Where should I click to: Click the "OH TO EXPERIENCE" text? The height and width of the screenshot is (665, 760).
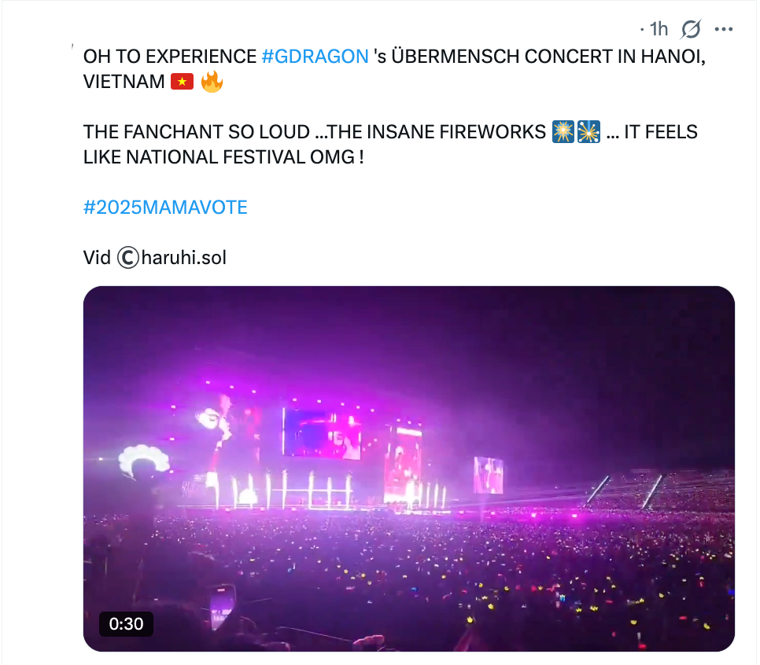click(x=169, y=57)
